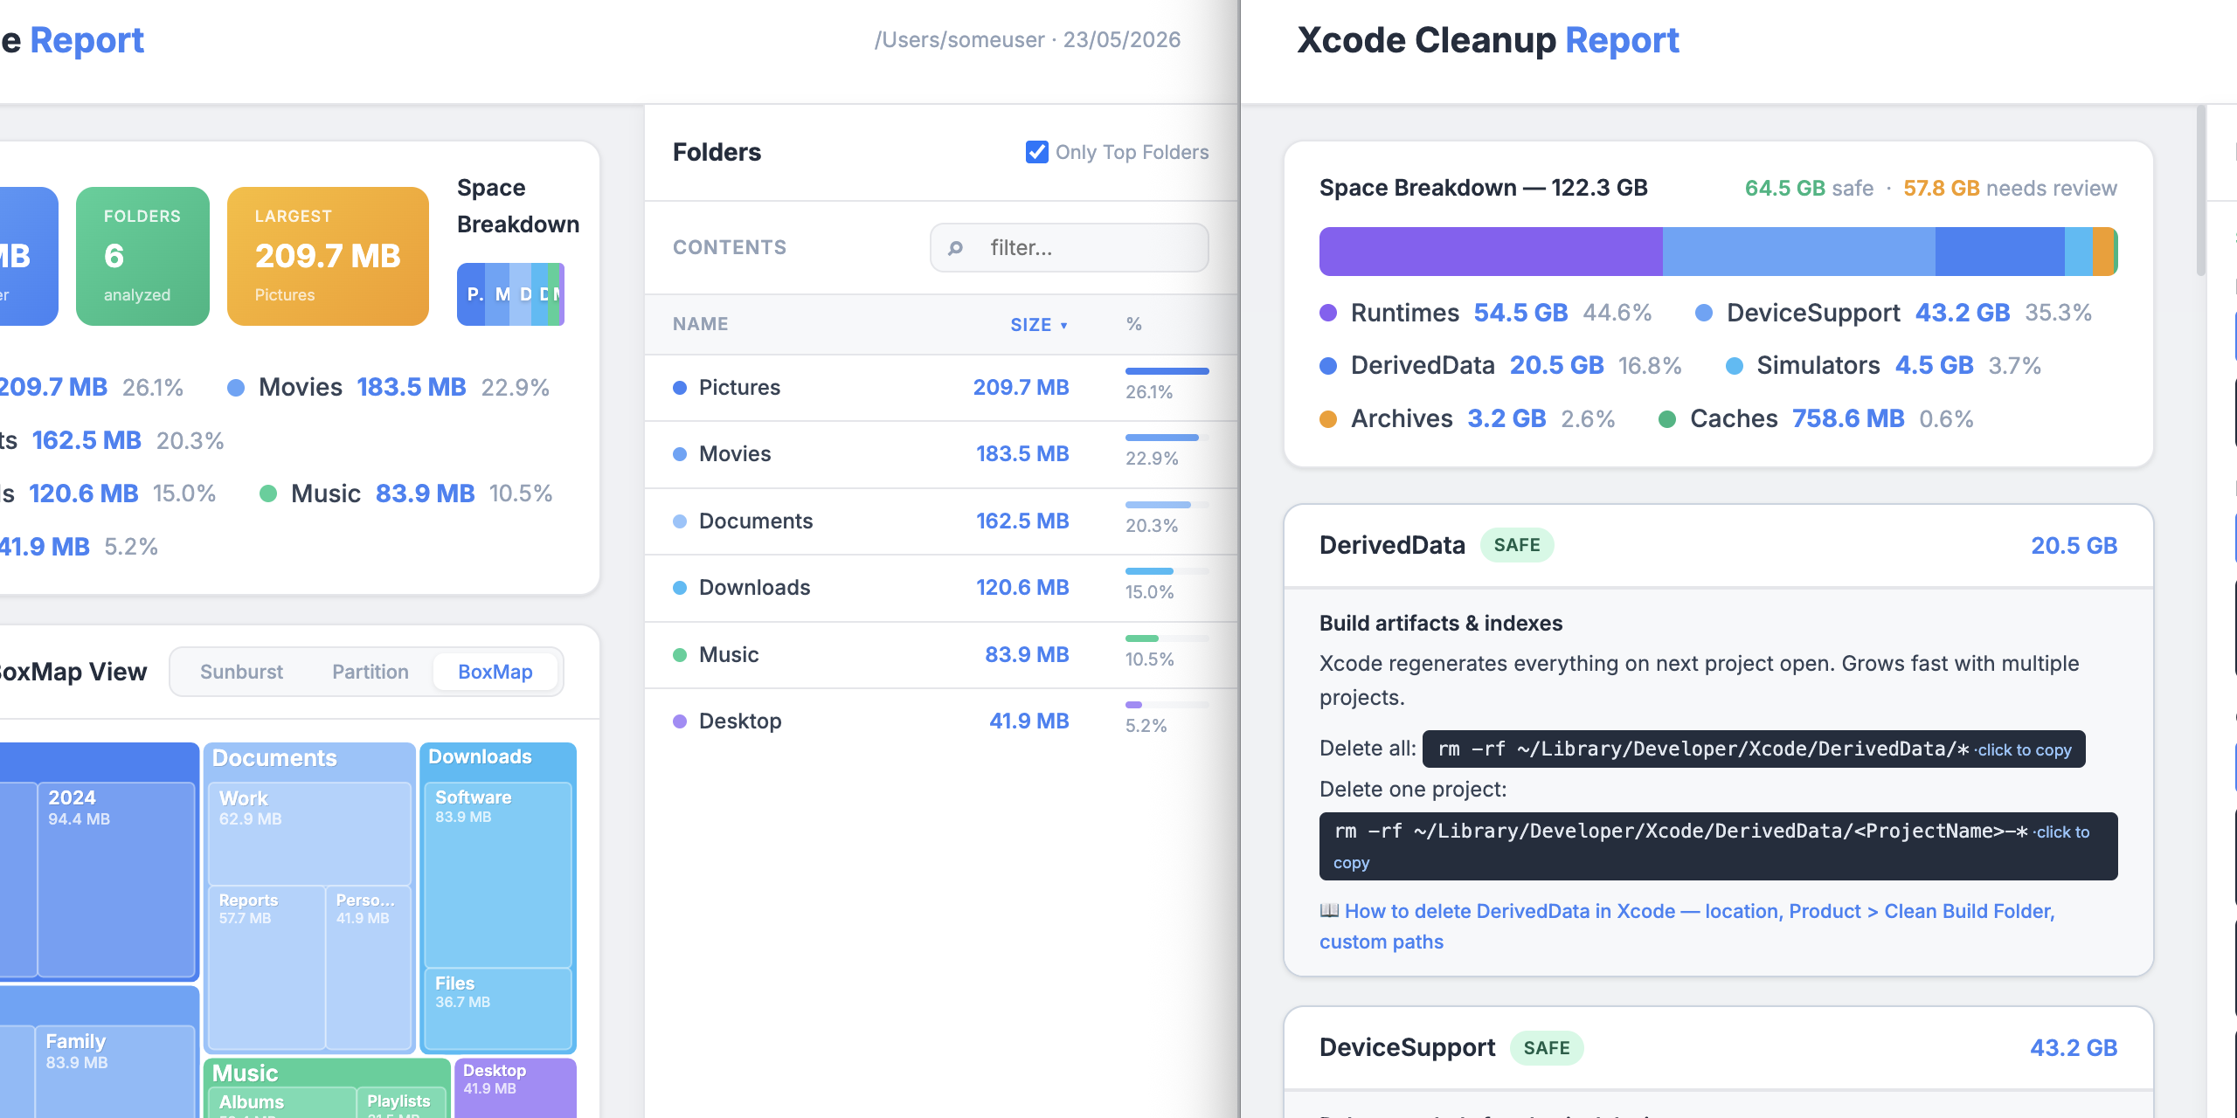Toggle the Only Top Folders checkbox
The width and height of the screenshot is (2237, 1118).
click(x=1036, y=152)
